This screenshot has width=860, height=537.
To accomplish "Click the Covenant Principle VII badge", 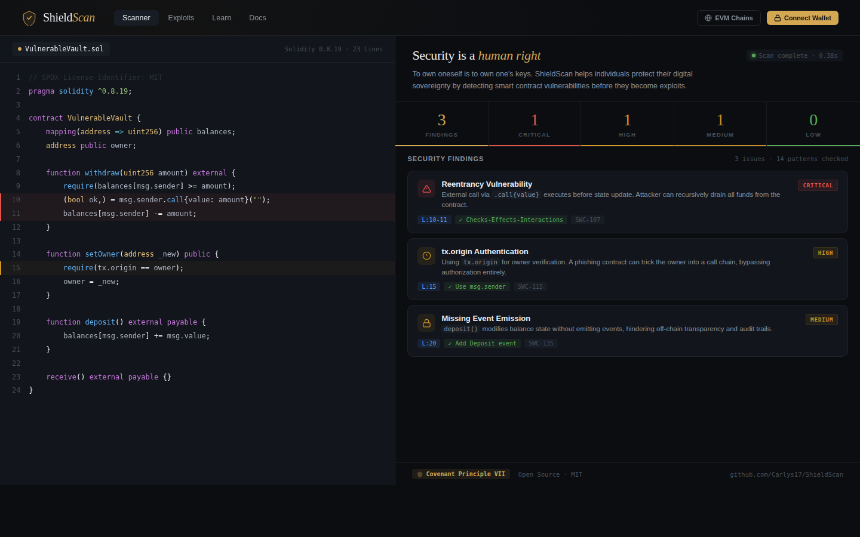I will 461,474.
